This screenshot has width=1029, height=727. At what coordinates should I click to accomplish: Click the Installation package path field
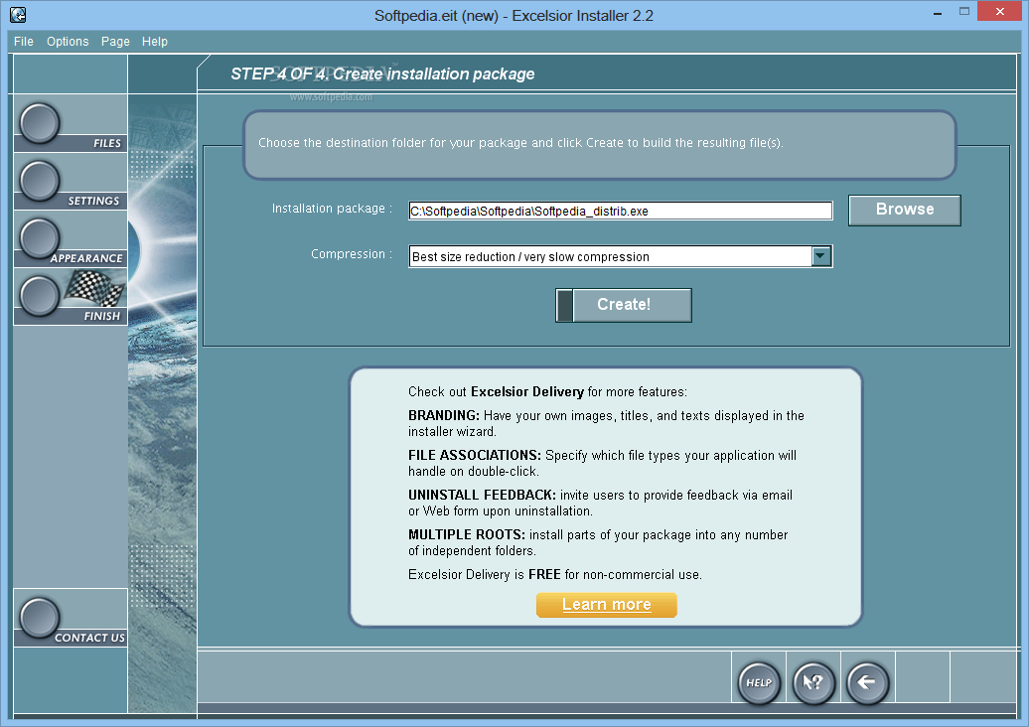coord(620,211)
